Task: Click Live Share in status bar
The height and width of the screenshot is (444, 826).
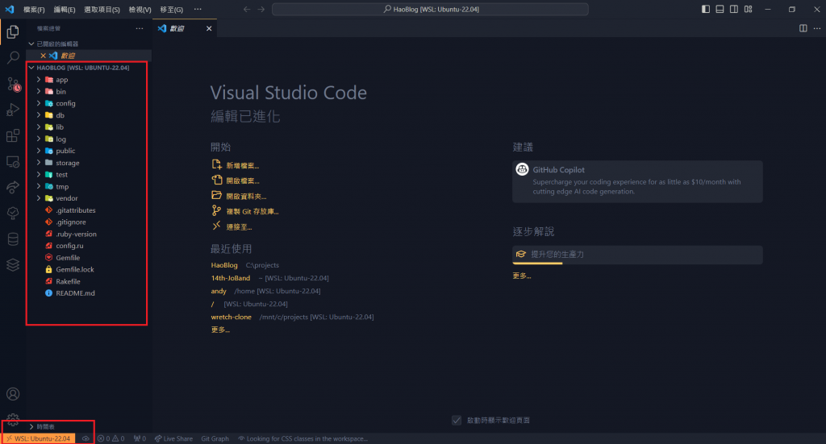Action: [x=173, y=438]
